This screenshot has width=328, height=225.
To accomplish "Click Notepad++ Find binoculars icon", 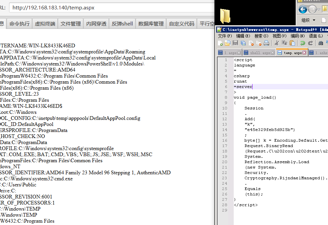I will [x=321, y=43].
